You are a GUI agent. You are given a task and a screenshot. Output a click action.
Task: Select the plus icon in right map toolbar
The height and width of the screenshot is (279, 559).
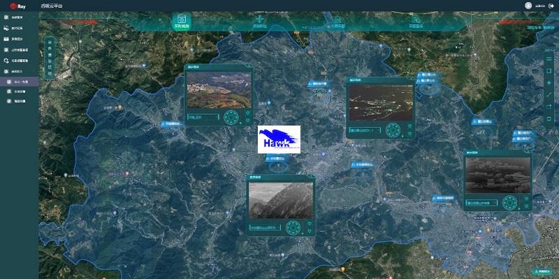point(549,82)
